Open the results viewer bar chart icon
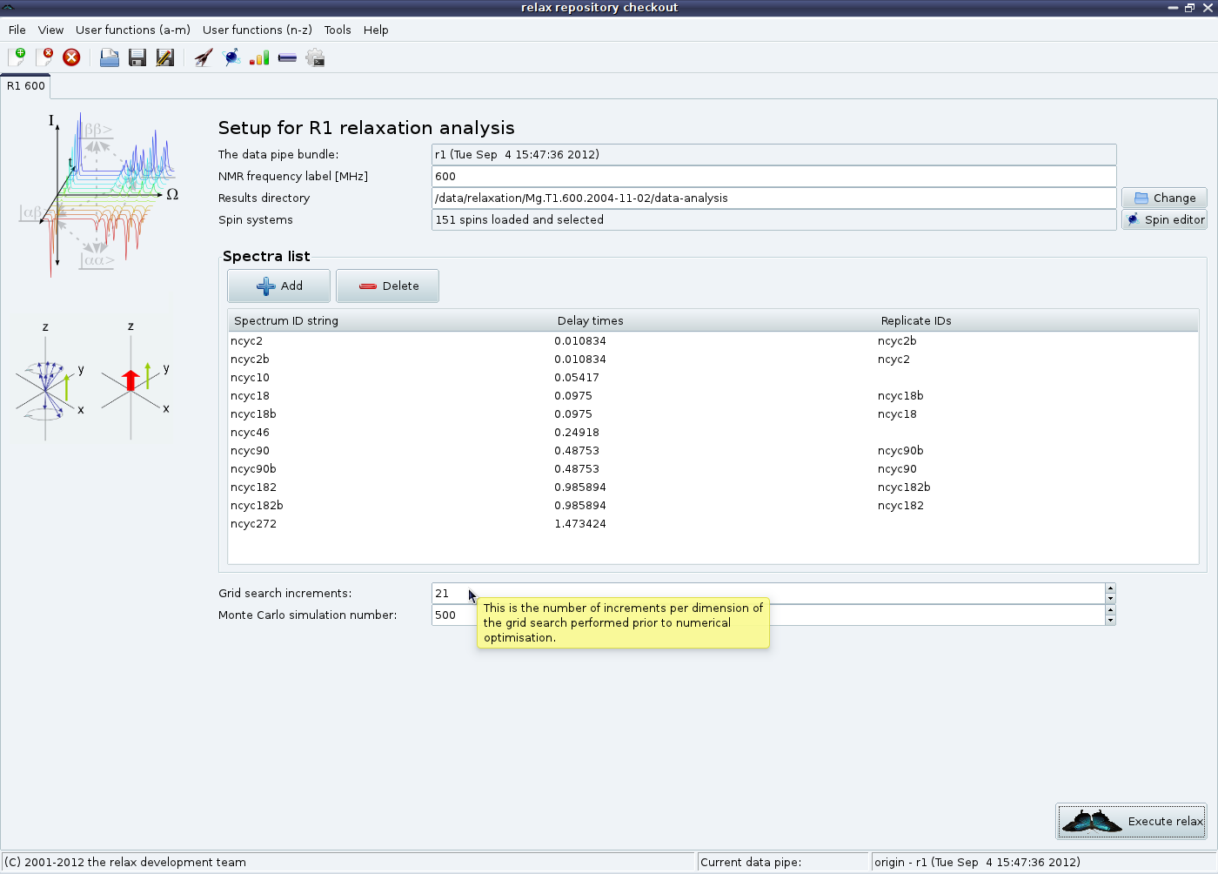Image resolution: width=1218 pixels, height=874 pixels. [x=259, y=57]
